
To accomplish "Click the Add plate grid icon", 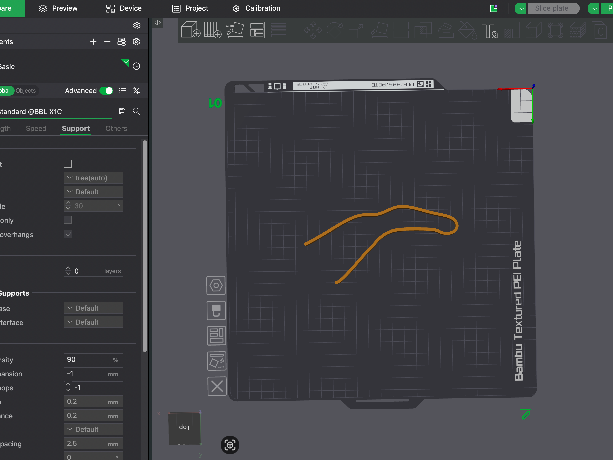I will 212,30.
